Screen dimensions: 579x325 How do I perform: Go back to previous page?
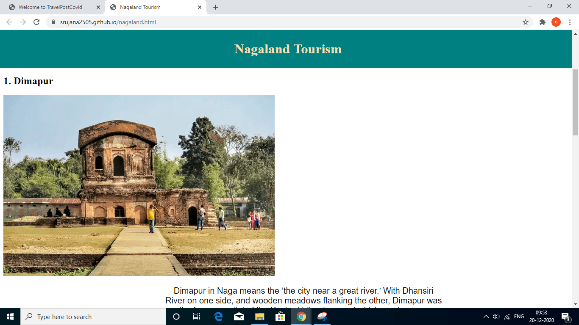click(x=9, y=22)
